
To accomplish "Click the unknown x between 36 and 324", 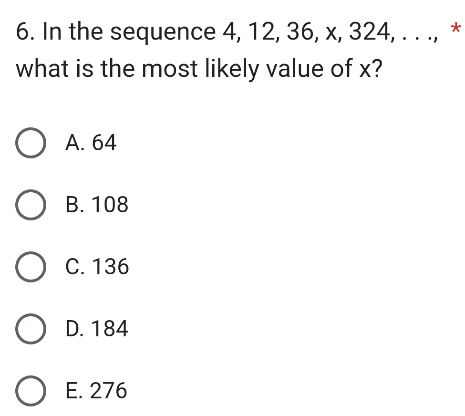I will coord(329,33).
